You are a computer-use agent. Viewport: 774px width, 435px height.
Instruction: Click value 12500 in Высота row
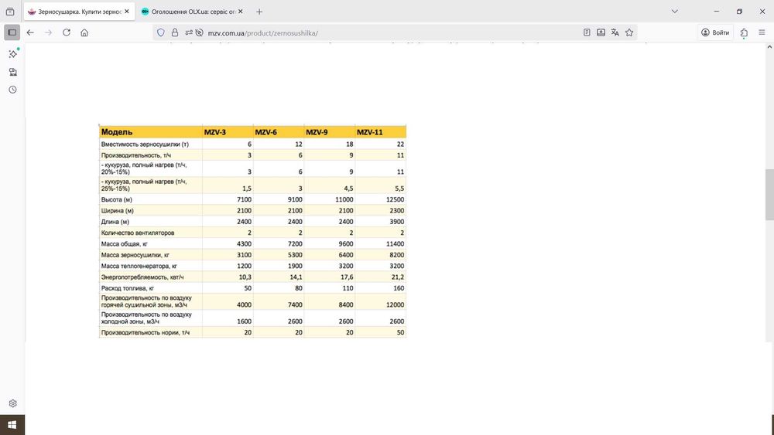[x=395, y=199]
